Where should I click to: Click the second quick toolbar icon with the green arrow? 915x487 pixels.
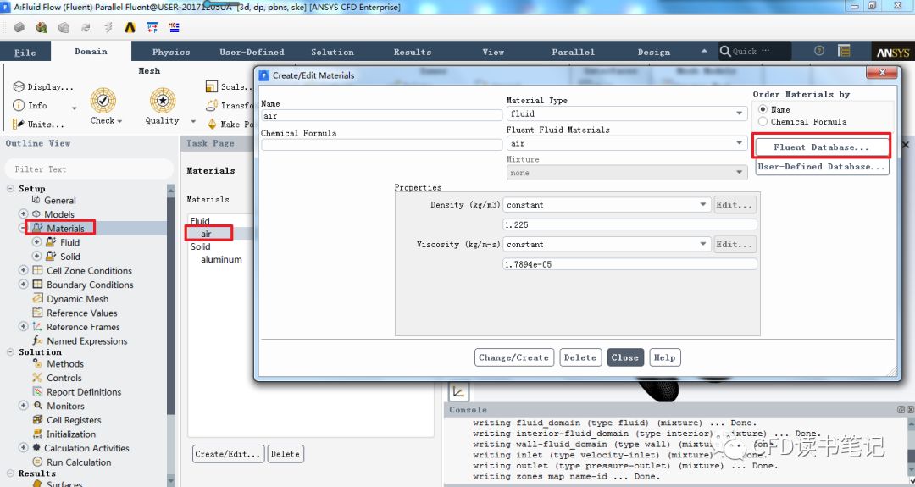42,27
